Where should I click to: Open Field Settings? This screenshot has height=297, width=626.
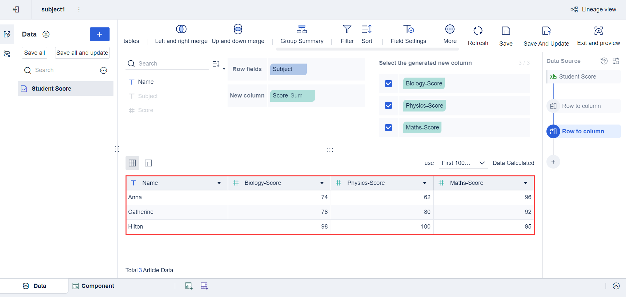point(408,29)
